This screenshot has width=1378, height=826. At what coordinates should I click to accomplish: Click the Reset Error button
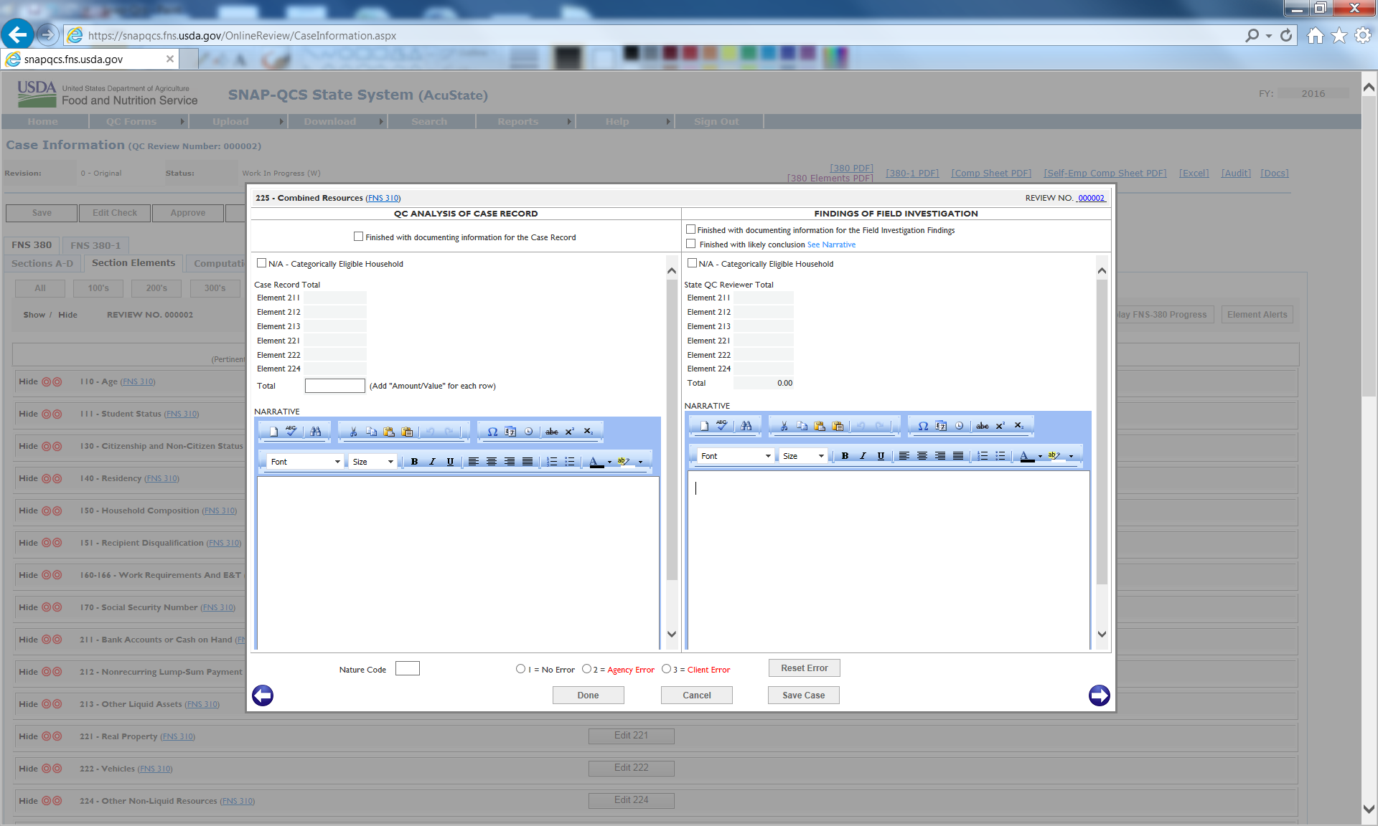point(804,668)
